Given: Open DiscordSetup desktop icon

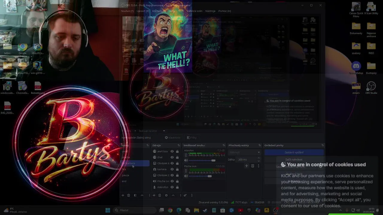Looking at the screenshot, I should (x=356, y=68).
